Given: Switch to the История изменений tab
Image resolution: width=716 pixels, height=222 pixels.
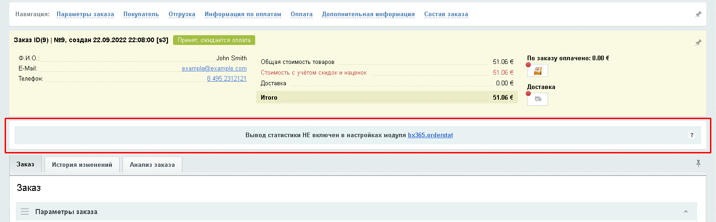Looking at the screenshot, I should [82, 165].
